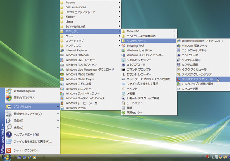230x161 pixels.
Task: Open Windows Defender icon
Action: click(62, 55)
